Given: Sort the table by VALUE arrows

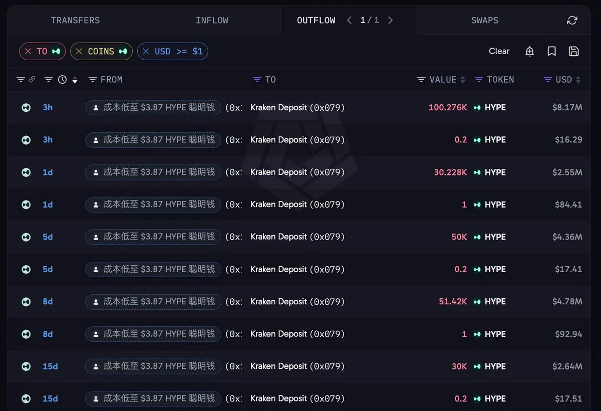Looking at the screenshot, I should [463, 80].
